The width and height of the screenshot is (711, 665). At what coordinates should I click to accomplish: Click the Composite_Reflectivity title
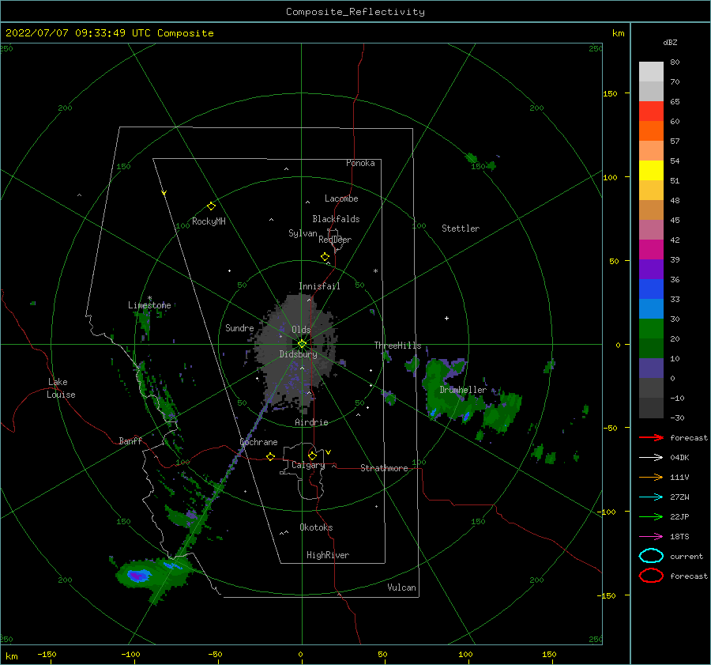(x=355, y=12)
